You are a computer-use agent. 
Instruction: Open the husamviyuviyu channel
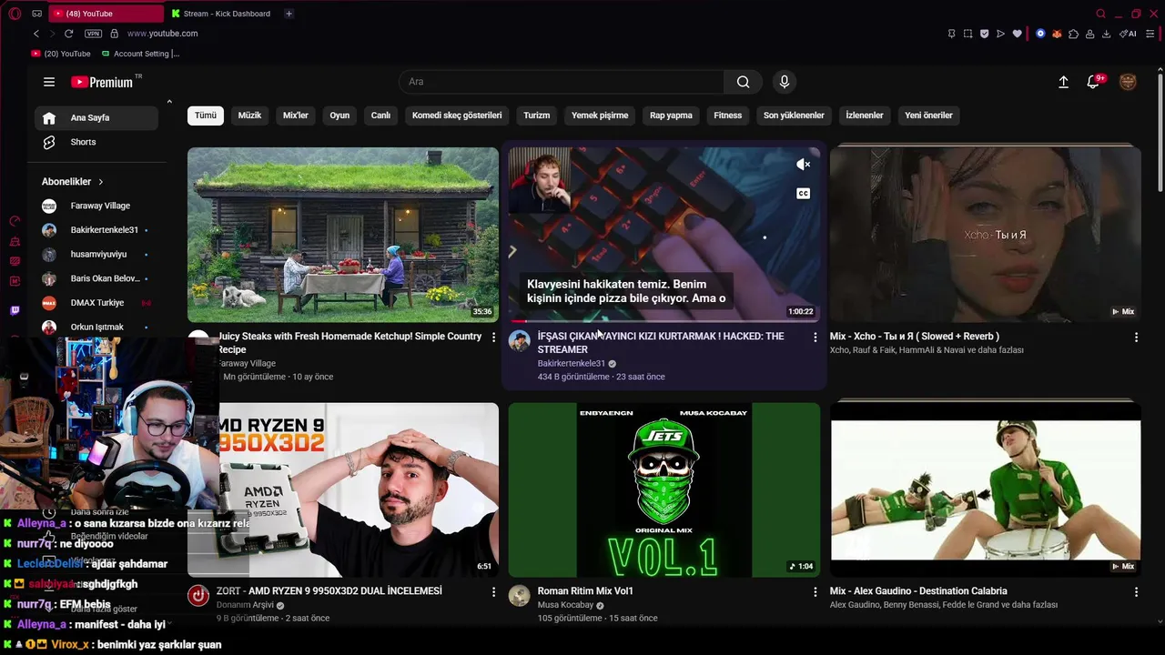96,255
